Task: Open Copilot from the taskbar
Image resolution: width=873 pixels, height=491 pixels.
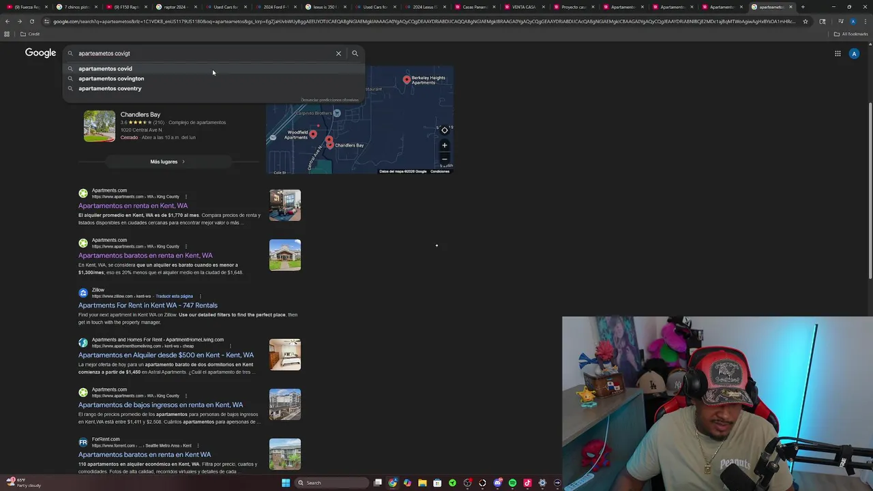Action: [x=407, y=483]
